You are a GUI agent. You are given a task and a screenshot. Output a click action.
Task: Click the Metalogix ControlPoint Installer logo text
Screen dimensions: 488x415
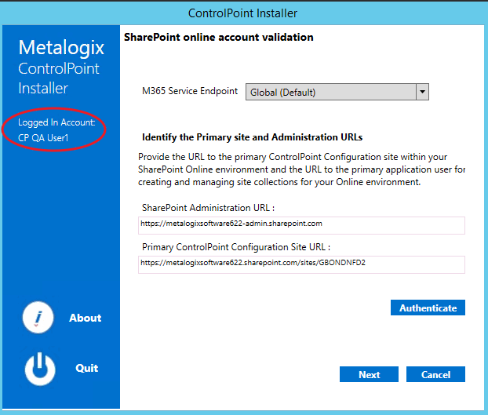coord(59,68)
